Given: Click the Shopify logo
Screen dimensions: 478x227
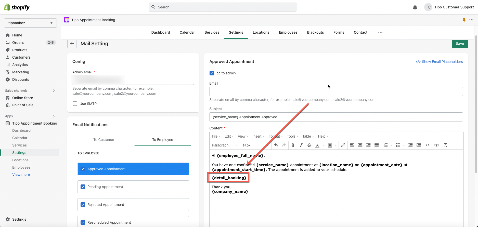Looking at the screenshot, I should 17,7.
